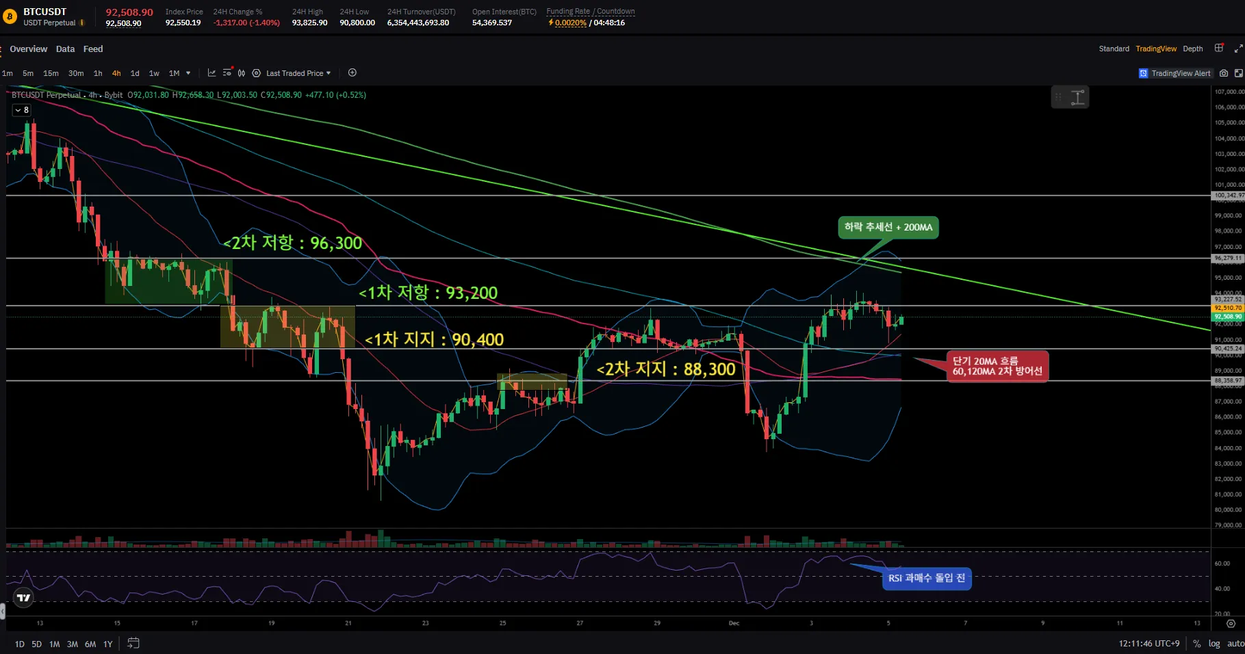Expand more timeframes after 1M
1245x654 pixels.
pyautogui.click(x=188, y=73)
